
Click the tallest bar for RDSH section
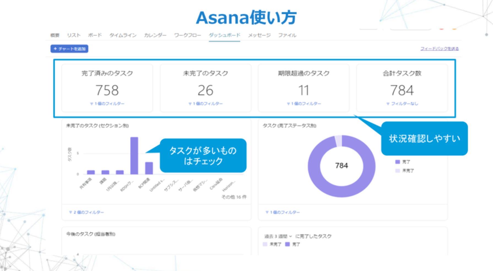coord(134,156)
